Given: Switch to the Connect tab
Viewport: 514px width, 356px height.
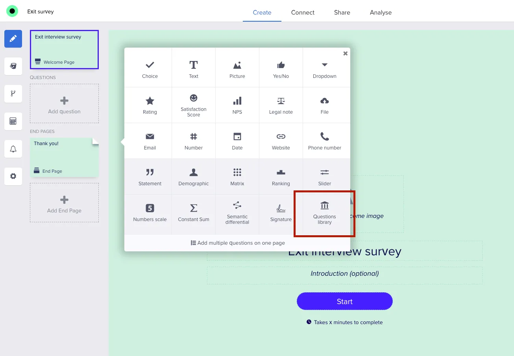Looking at the screenshot, I should [303, 12].
